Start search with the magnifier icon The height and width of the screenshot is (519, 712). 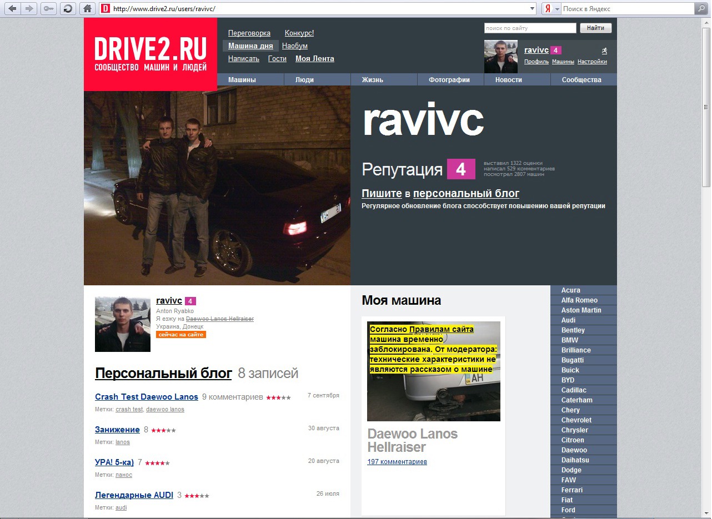(701, 9)
